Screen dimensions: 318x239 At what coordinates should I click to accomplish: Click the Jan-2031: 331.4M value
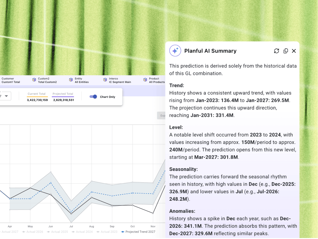[212, 115]
